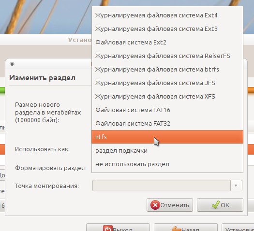Click the dialog's round window button
254x231 pixels.
(x=12, y=64)
